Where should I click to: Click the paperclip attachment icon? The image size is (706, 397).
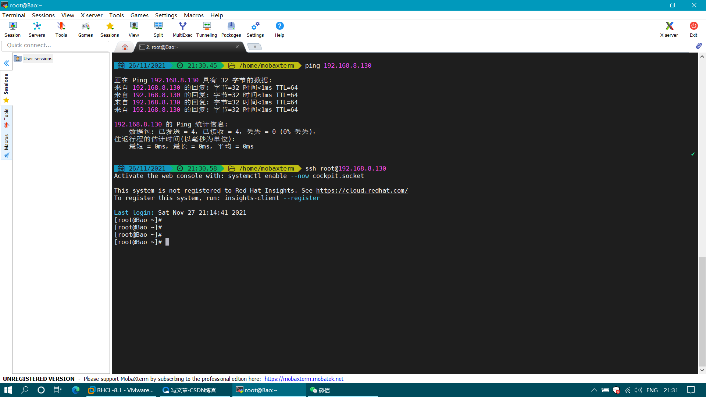(x=699, y=46)
